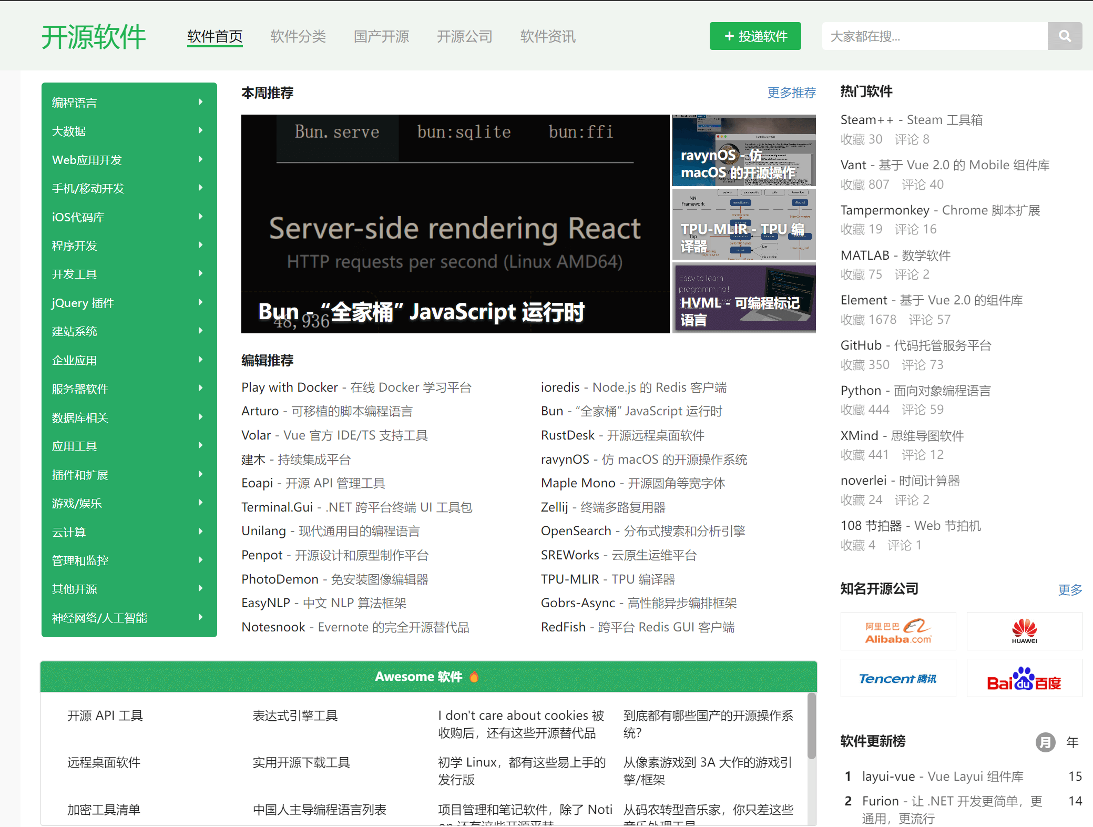Open the layui-vue ranking entry
The image size is (1093, 827).
pyautogui.click(x=943, y=777)
